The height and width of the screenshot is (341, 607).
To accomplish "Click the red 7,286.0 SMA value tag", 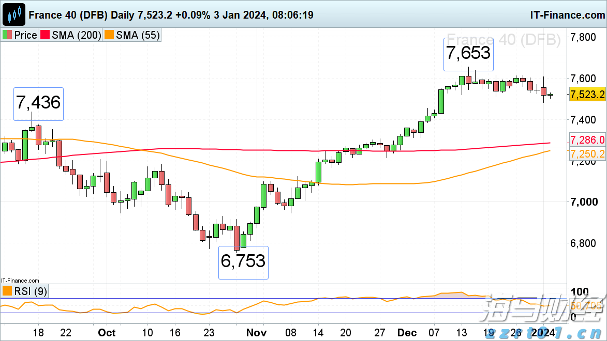I will 587,140.
